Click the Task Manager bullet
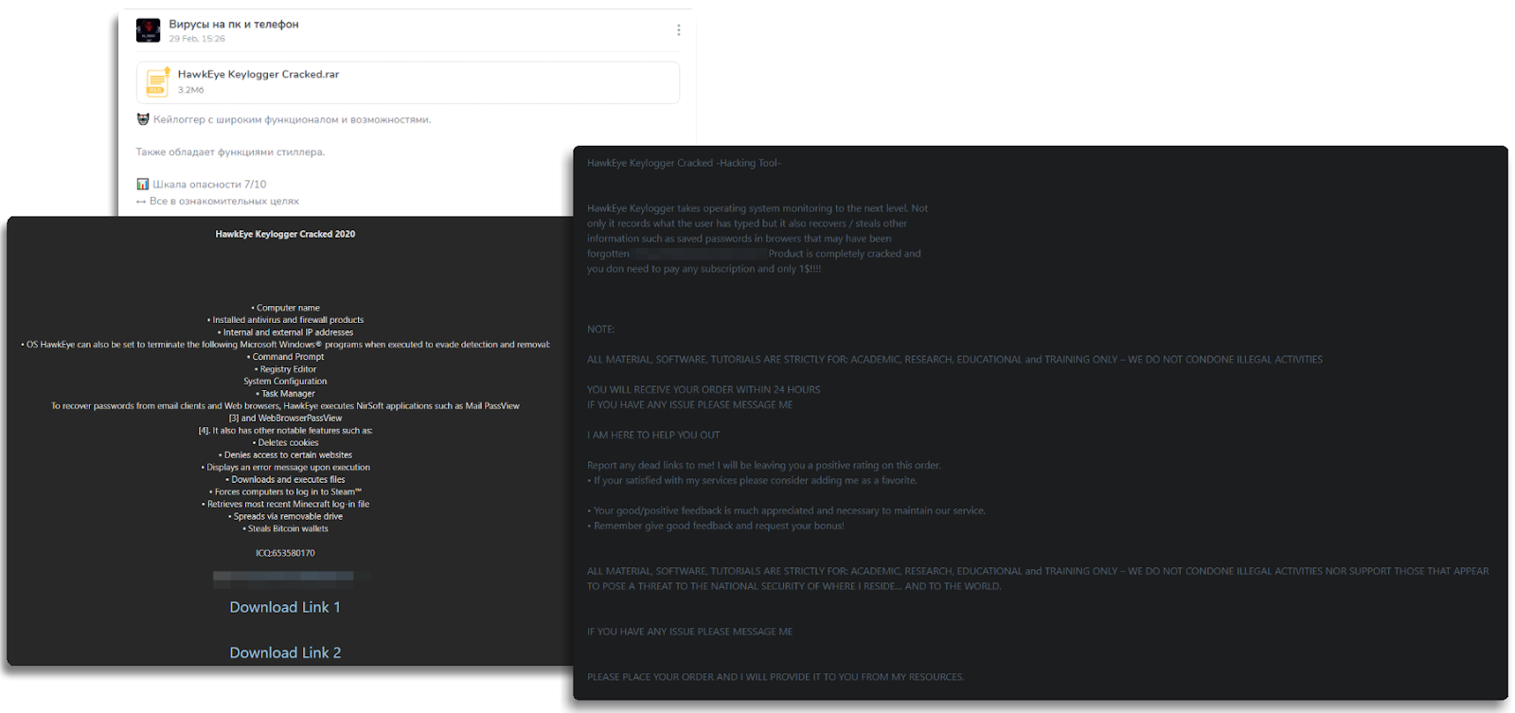1515x713 pixels. pos(285,393)
